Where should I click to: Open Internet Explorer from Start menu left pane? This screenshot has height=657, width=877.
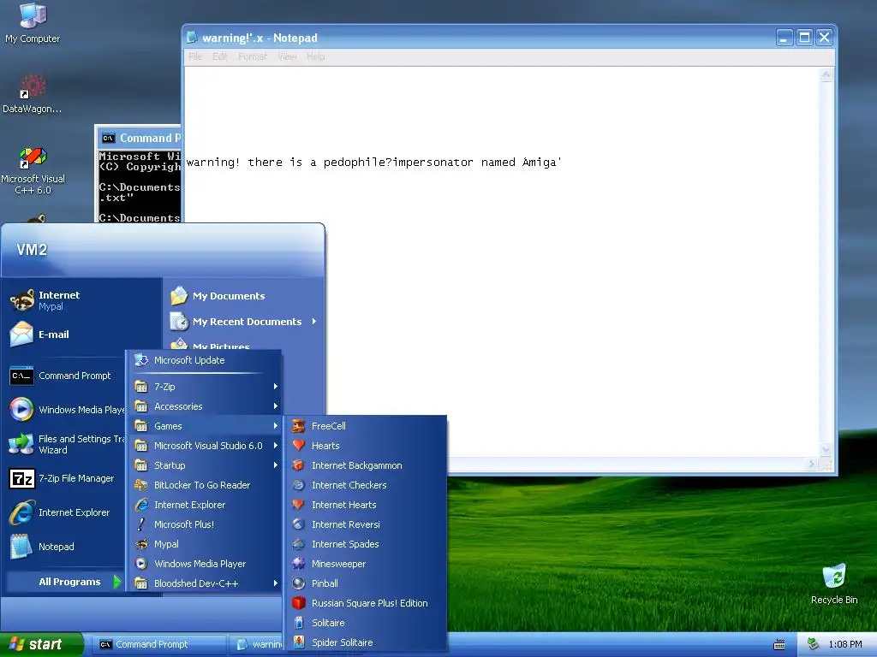tap(66, 512)
